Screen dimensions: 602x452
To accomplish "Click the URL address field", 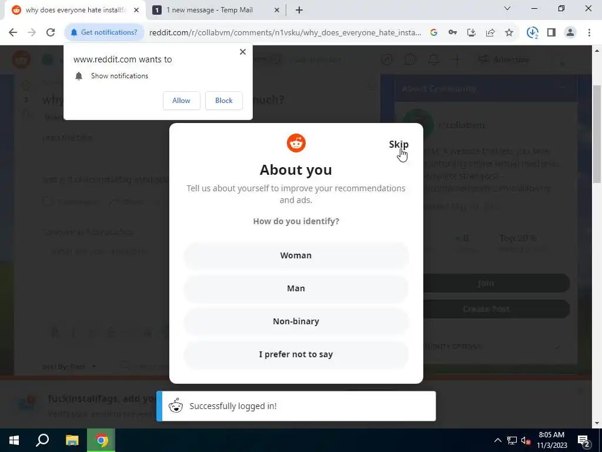I will [x=285, y=33].
